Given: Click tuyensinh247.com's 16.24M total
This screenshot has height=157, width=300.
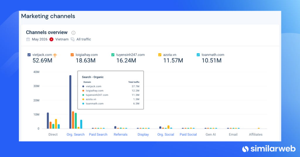Looking at the screenshot, I should pyautogui.click(x=126, y=61).
